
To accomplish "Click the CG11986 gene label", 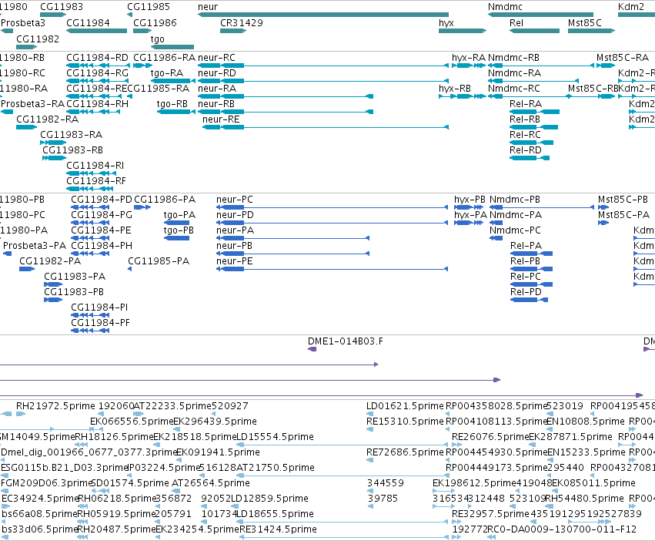I will 155,22.
